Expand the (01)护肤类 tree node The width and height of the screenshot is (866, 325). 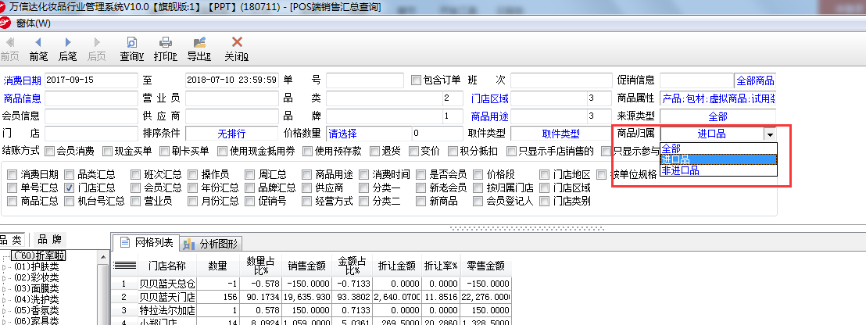[x=5, y=267]
